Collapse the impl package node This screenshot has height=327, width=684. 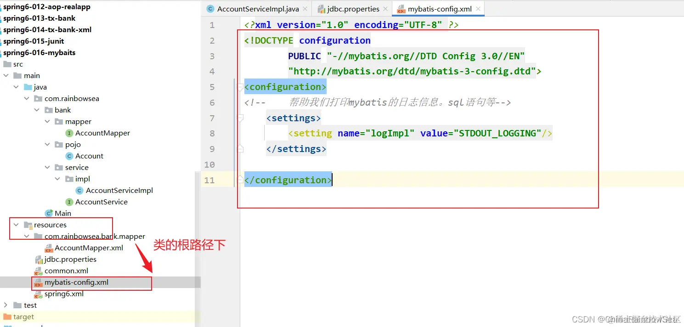57,179
